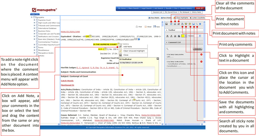Viewport: 259px width, 136px height.
Task: Toggle Underline formatting in notes toolbar
Action: tap(175, 36)
